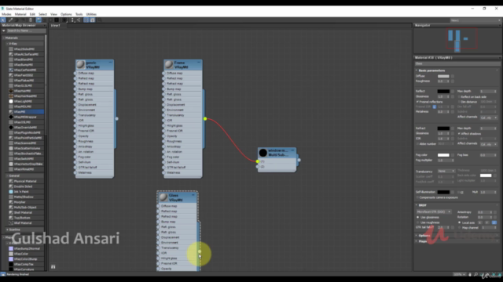Open Reflect Affect channels dropdown
The width and height of the screenshot is (503, 282).
click(489, 117)
